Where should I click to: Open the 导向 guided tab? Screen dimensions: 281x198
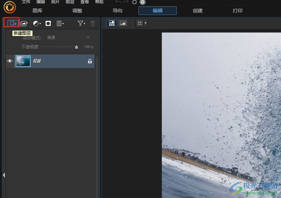point(118,11)
